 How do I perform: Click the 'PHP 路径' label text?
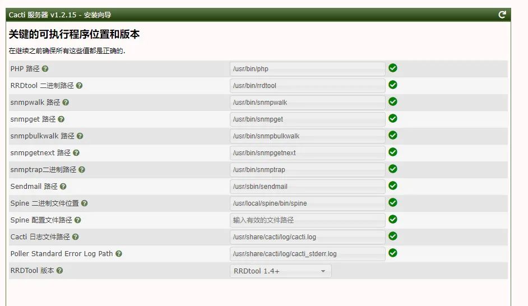[25, 69]
